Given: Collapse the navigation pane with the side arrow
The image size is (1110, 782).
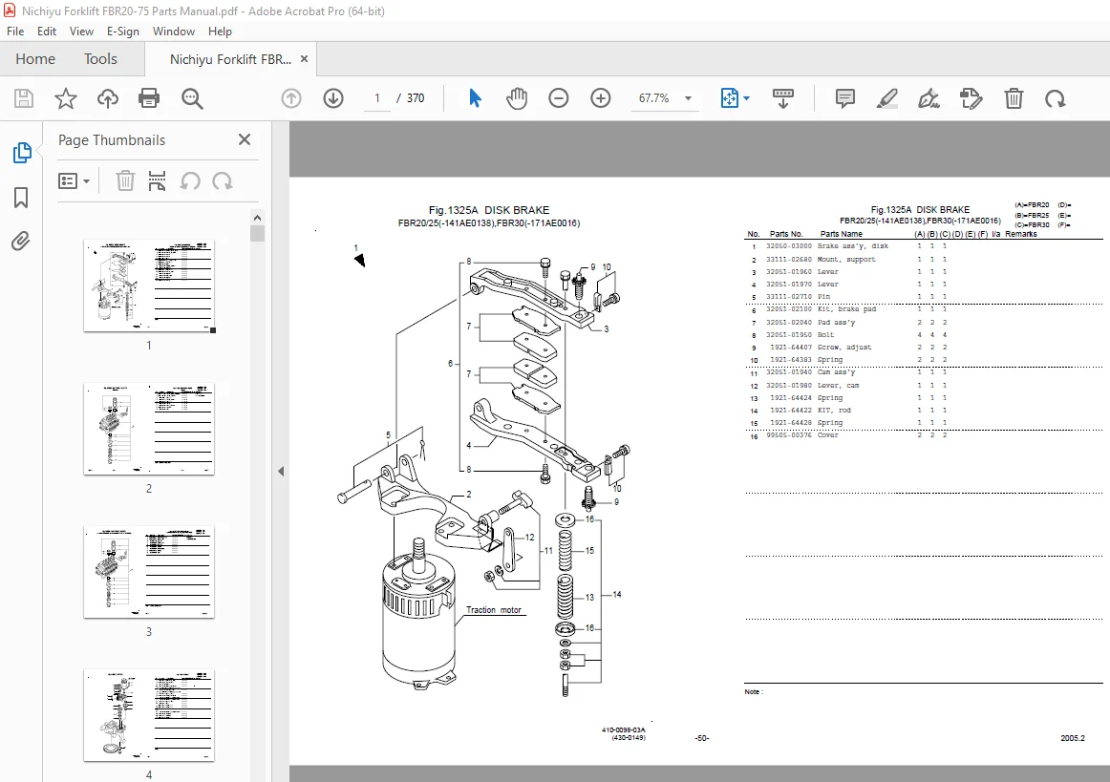Looking at the screenshot, I should tap(281, 472).
